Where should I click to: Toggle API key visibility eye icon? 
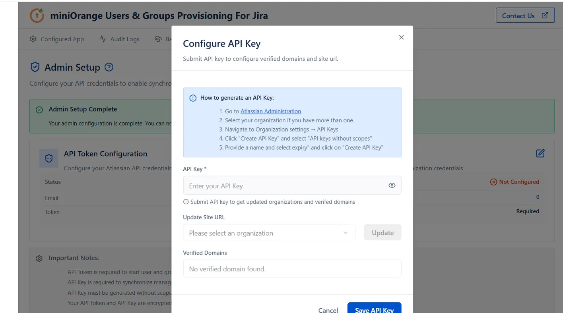[392, 185]
